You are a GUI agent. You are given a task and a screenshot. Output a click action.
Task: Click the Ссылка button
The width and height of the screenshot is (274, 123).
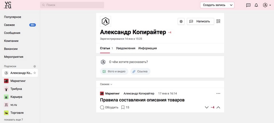[140, 71]
